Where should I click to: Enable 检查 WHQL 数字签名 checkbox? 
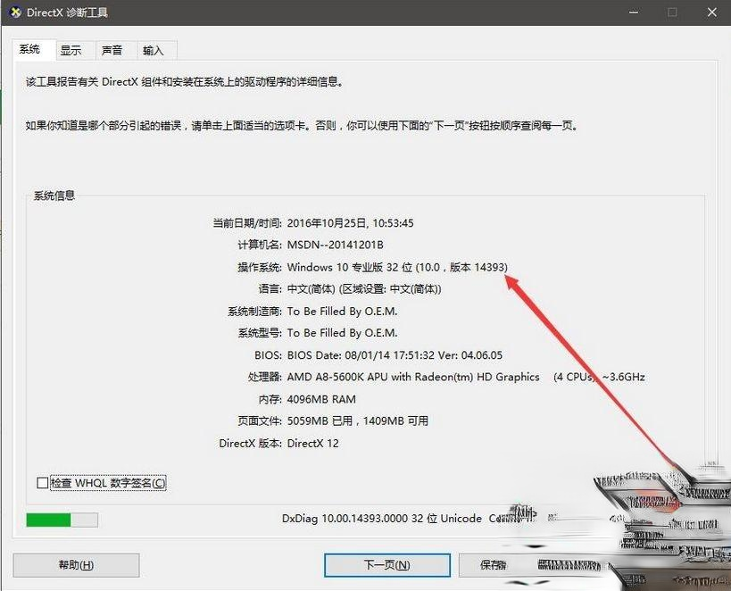(43, 483)
